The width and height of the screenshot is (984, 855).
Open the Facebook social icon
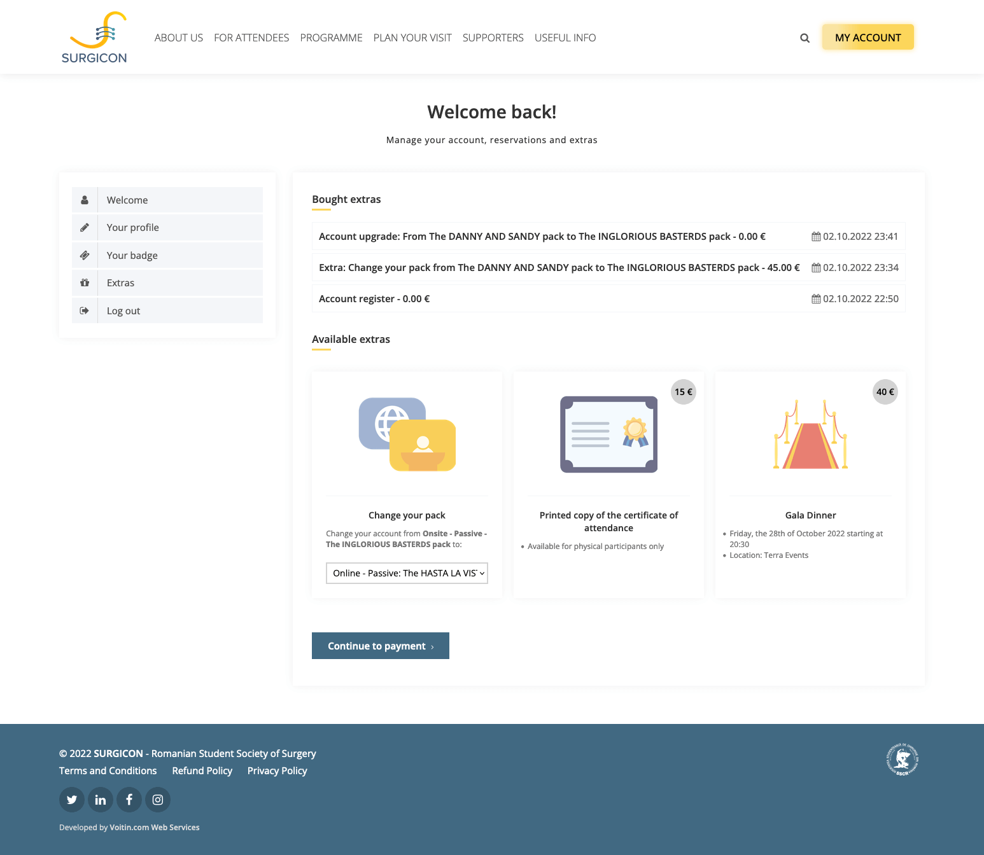pyautogui.click(x=129, y=800)
